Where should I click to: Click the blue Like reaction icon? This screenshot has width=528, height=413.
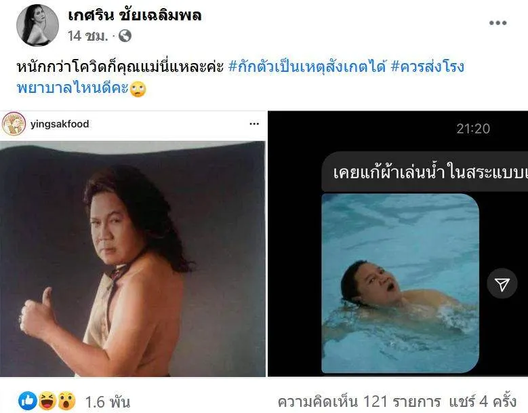28,401
